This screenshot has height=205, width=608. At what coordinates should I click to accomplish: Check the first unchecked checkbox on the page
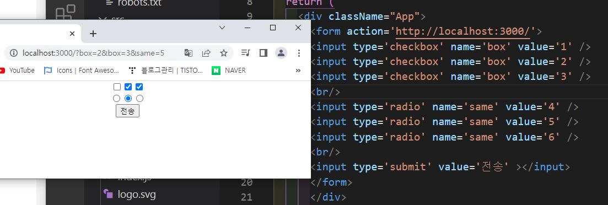(117, 87)
